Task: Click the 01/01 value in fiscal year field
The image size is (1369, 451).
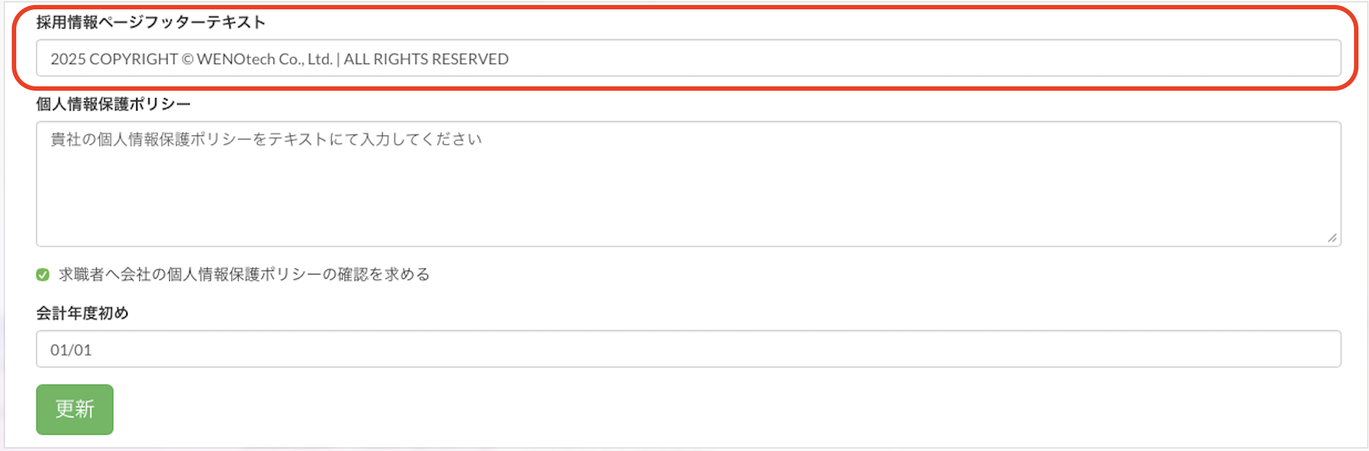Action: pos(71,350)
